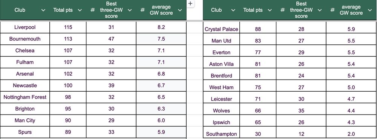Select the Crystal Palace club cell
Image resolution: width=377 pixels, height=139 pixels.
click(221, 29)
